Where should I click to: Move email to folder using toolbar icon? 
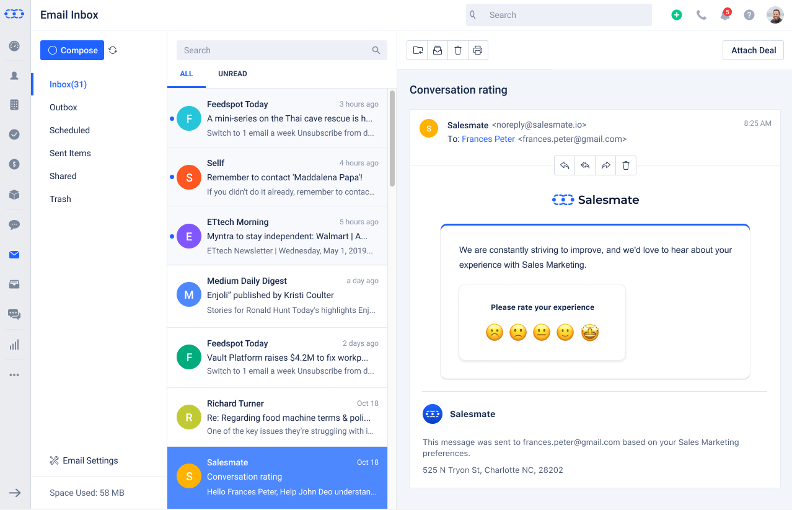(x=418, y=50)
